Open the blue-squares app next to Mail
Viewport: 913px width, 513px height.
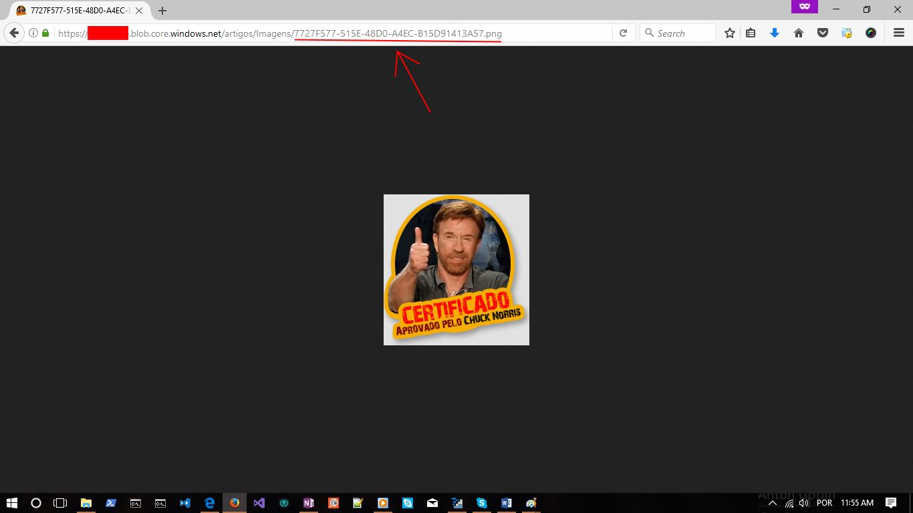[x=457, y=503]
